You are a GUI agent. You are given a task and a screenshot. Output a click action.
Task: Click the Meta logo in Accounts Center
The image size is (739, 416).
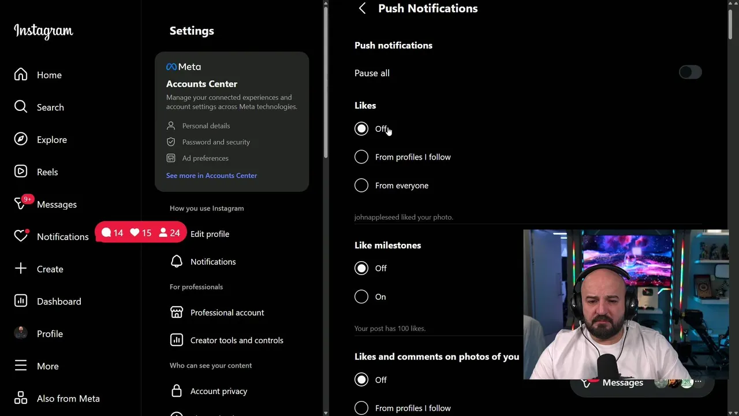[184, 67]
